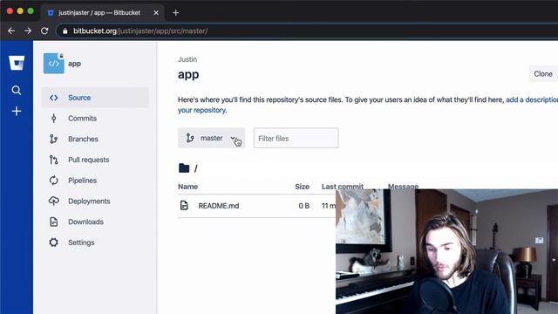Click the address bar lock icon
The image size is (558, 314).
coord(65,31)
